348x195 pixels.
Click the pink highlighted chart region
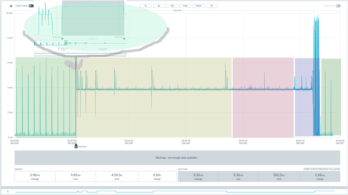click(263, 97)
